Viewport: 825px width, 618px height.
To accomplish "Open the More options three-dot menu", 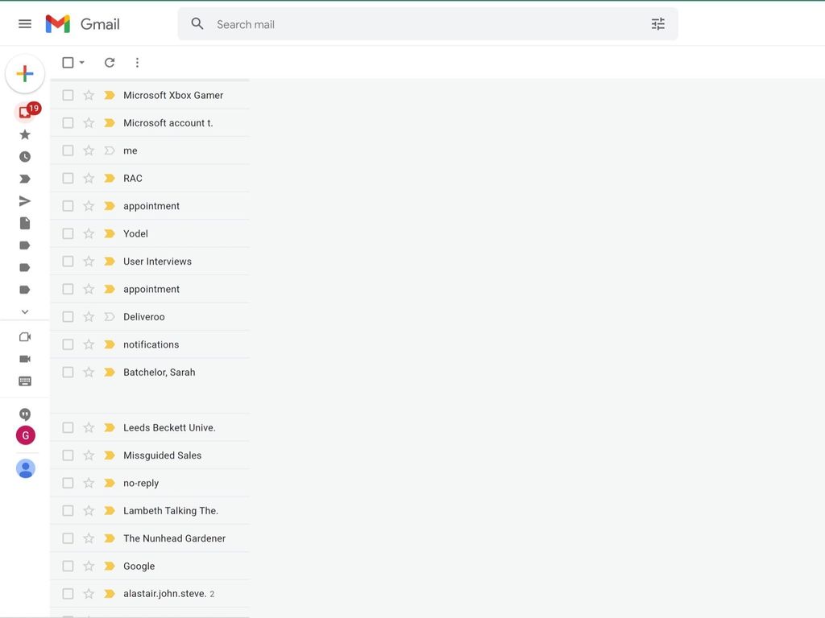I will click(137, 63).
